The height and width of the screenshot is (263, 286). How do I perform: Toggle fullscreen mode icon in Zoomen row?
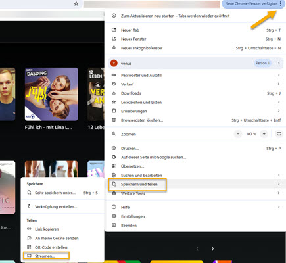tap(279, 134)
